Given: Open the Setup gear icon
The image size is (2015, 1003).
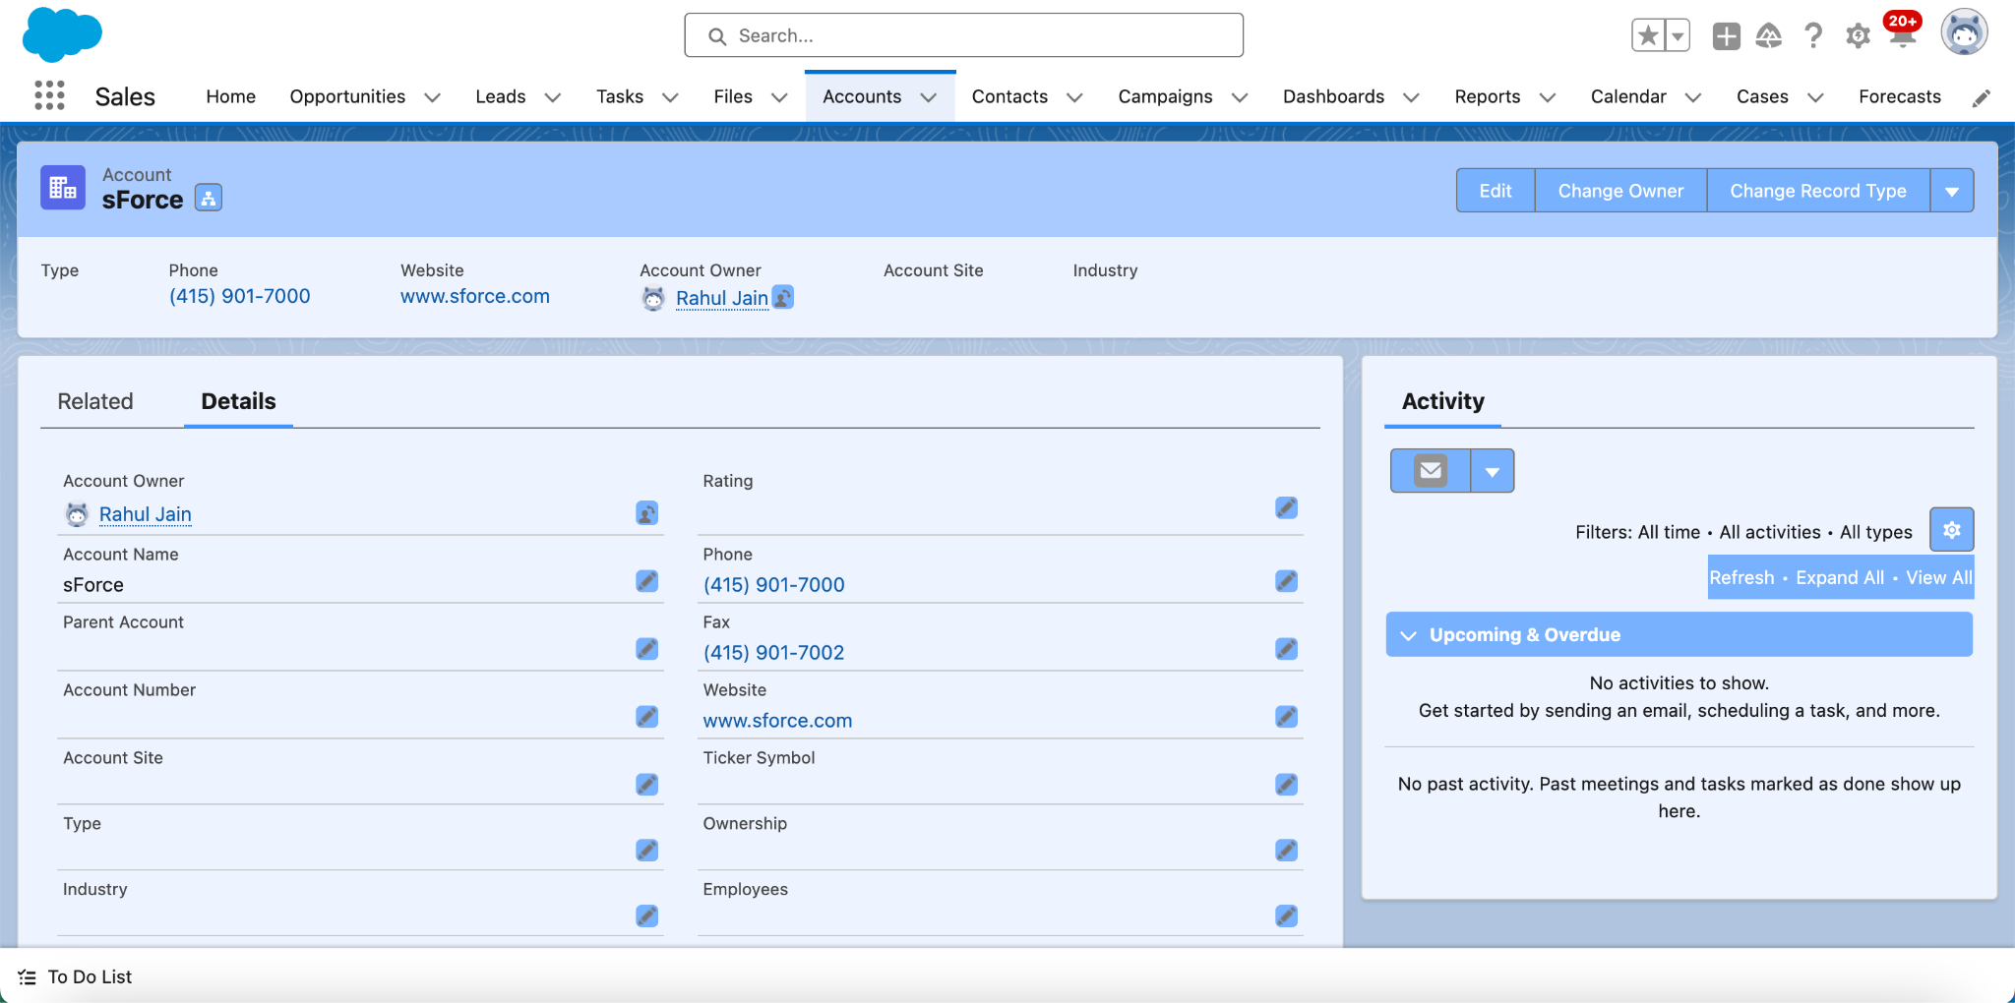Looking at the screenshot, I should coord(1858,36).
